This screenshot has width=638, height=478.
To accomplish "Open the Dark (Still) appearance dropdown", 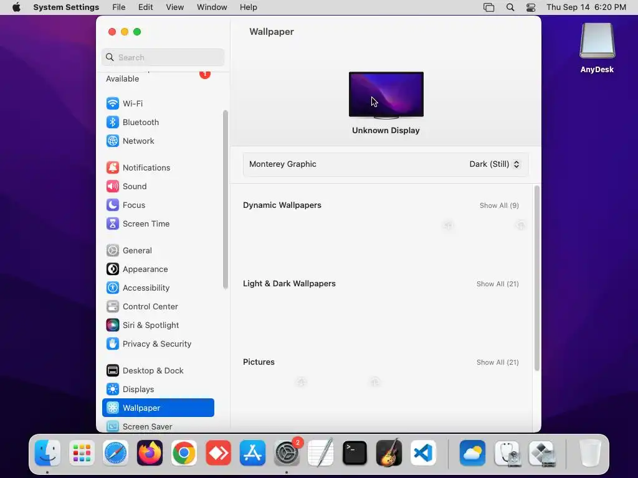I will [x=494, y=164].
